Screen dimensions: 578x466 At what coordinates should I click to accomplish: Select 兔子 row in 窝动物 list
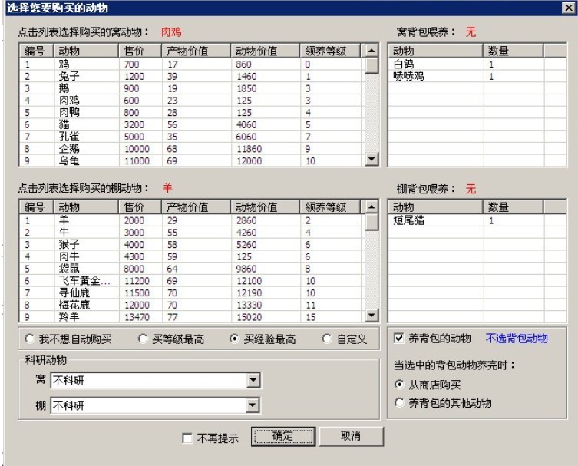[x=192, y=76]
